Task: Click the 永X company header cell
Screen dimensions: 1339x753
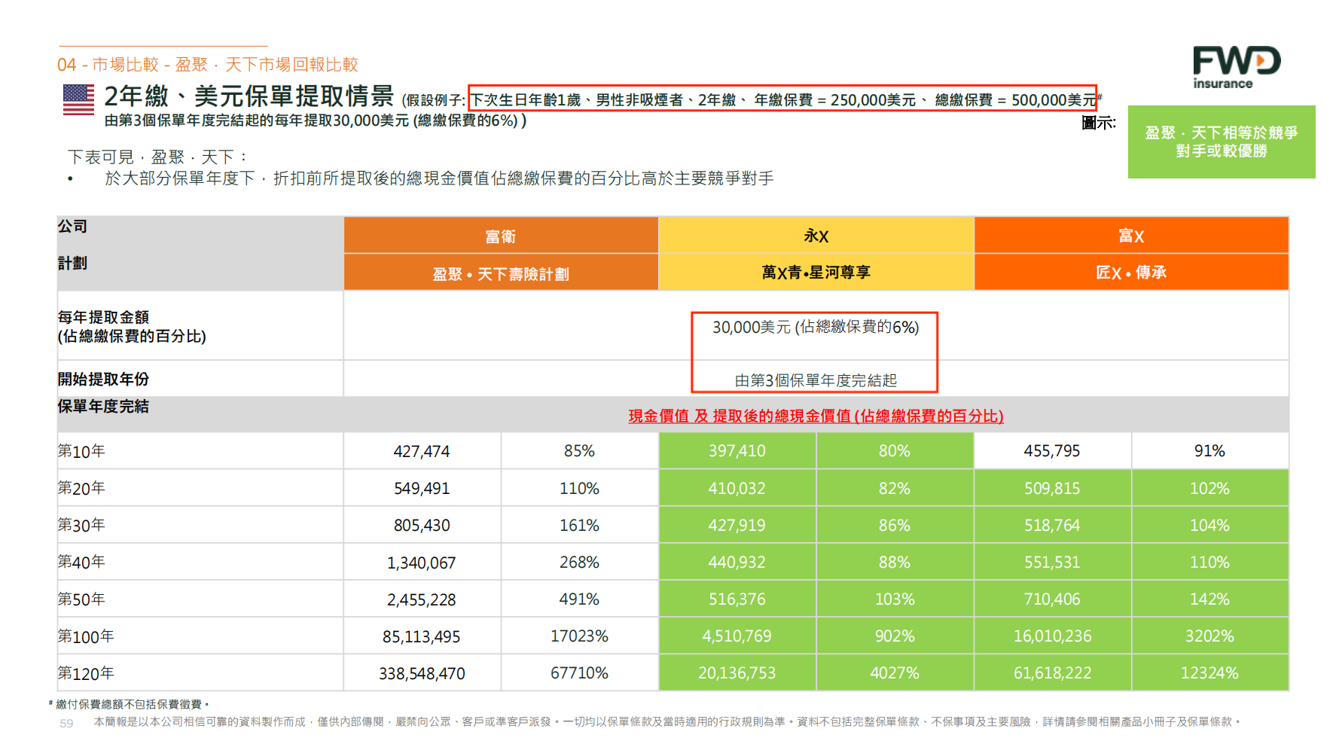Action: [816, 236]
